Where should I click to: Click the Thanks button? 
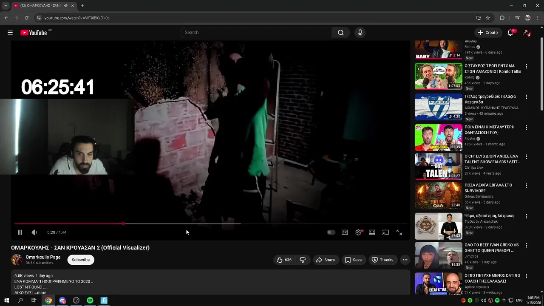coord(382,260)
